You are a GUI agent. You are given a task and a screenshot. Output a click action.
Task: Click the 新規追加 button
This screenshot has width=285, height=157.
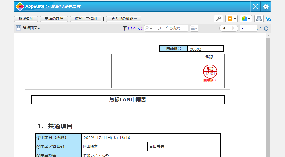tap(26, 19)
